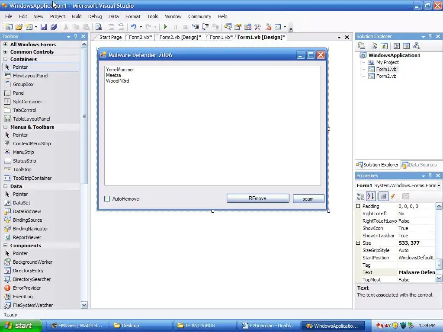
Task: Collapse the Containers toolbox group
Action: click(5, 59)
